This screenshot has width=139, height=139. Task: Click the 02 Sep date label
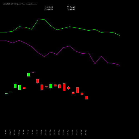click(x=81, y=132)
